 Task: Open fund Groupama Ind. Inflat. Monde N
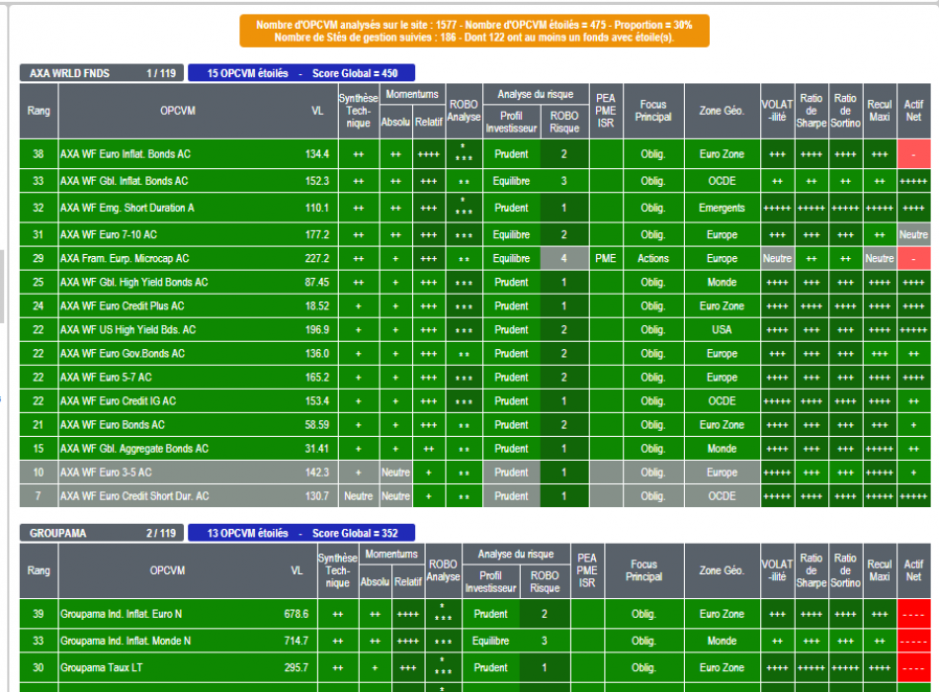127,641
